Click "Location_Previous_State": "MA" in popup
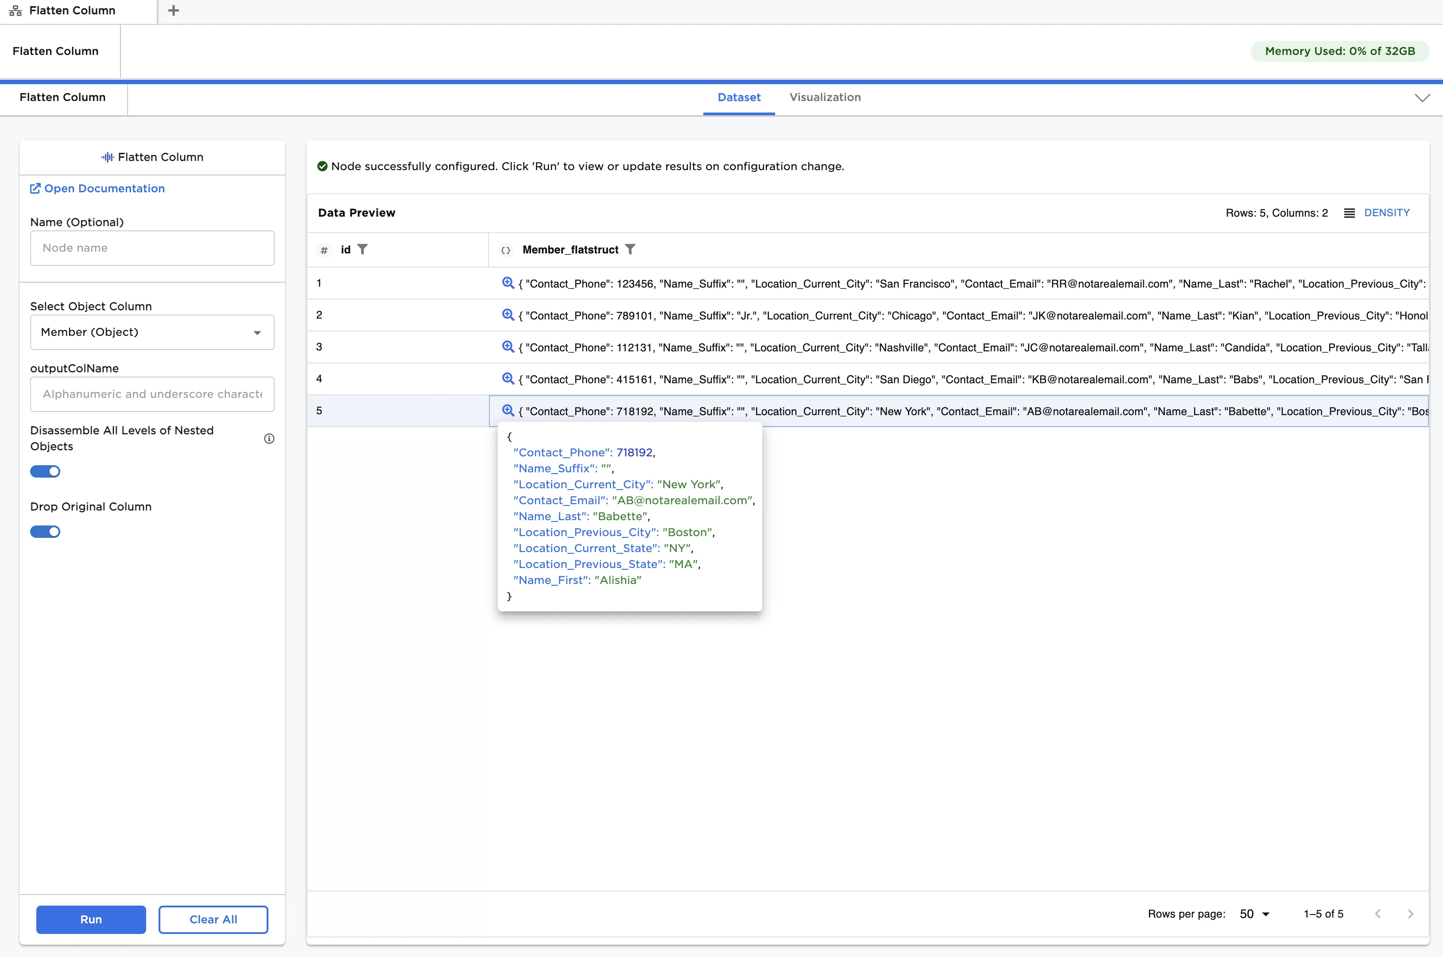Image resolution: width=1443 pixels, height=957 pixels. coord(606,564)
